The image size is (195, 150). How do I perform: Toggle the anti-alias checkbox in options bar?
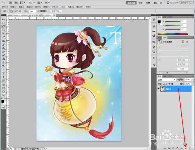pos(38,11)
